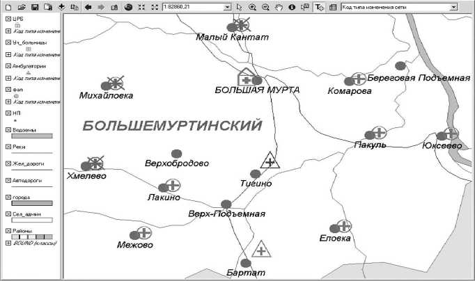Open a file with the folder icon

click(22, 7)
